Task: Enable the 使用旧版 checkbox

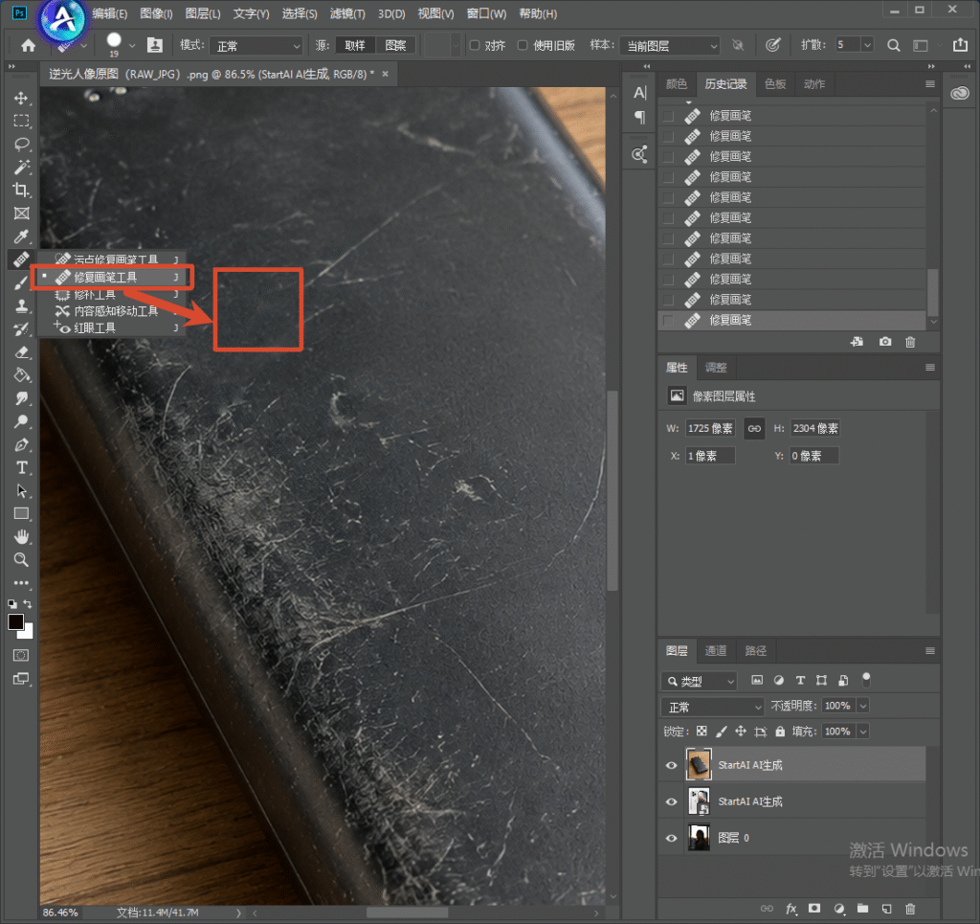Action: [523, 45]
